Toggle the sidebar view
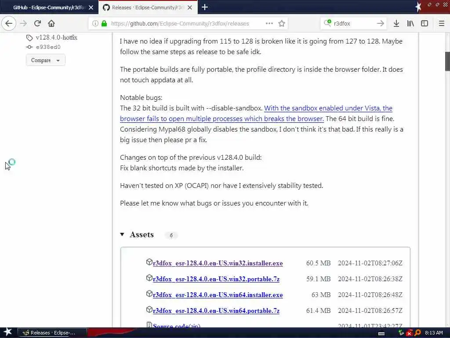The image size is (450, 338). point(425,23)
